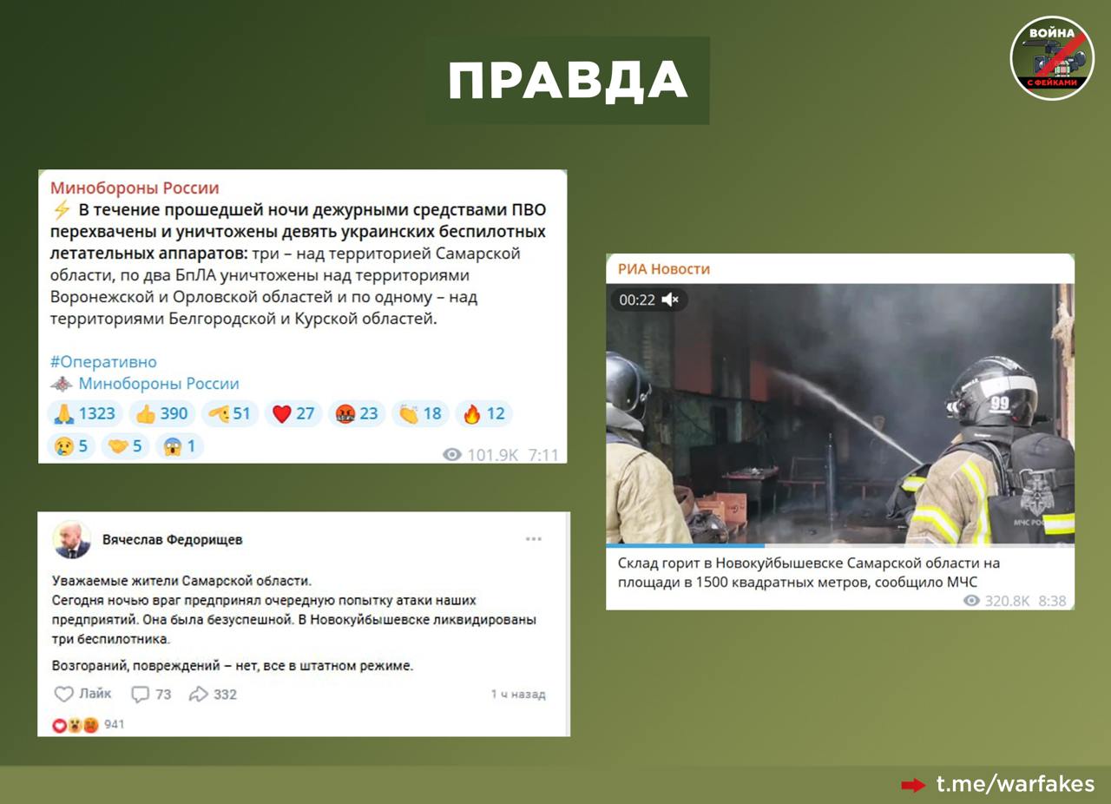
Task: Unmute the video via the speaker icon
Action: tap(670, 300)
